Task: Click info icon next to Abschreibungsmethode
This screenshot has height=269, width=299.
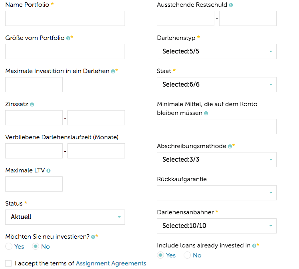Action: (230, 146)
